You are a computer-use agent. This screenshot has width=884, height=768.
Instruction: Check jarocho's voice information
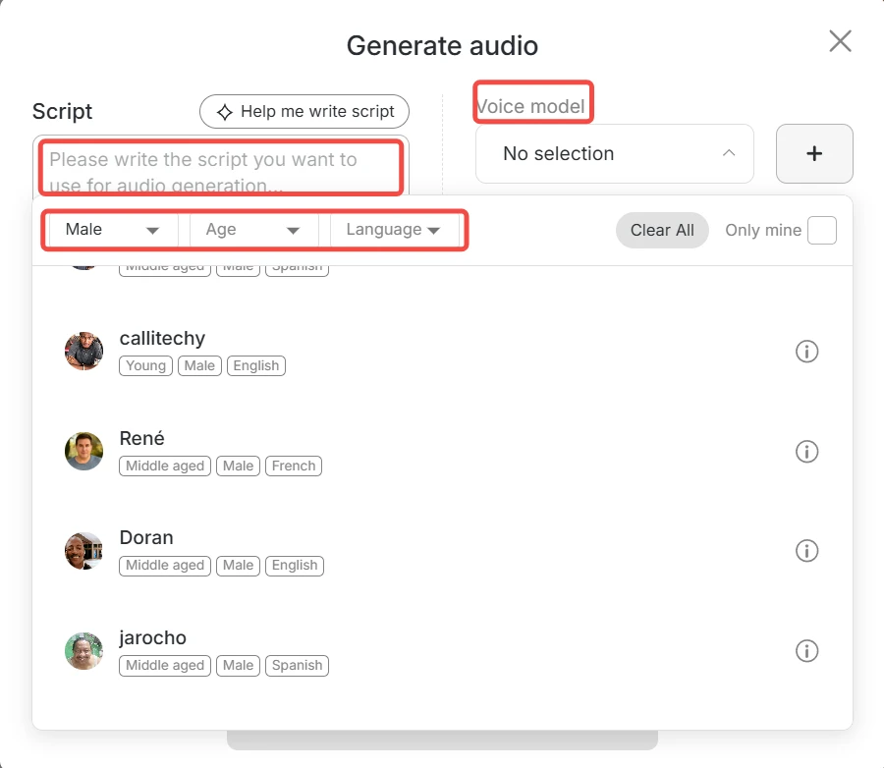click(806, 650)
